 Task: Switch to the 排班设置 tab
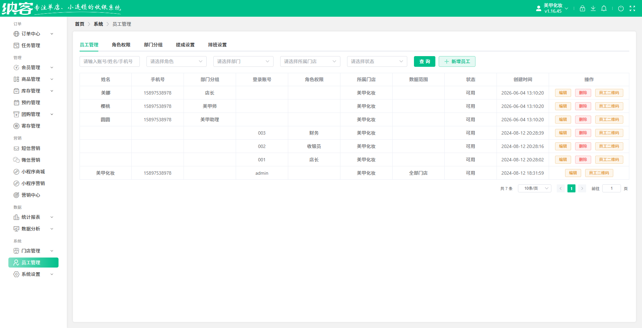click(x=217, y=45)
